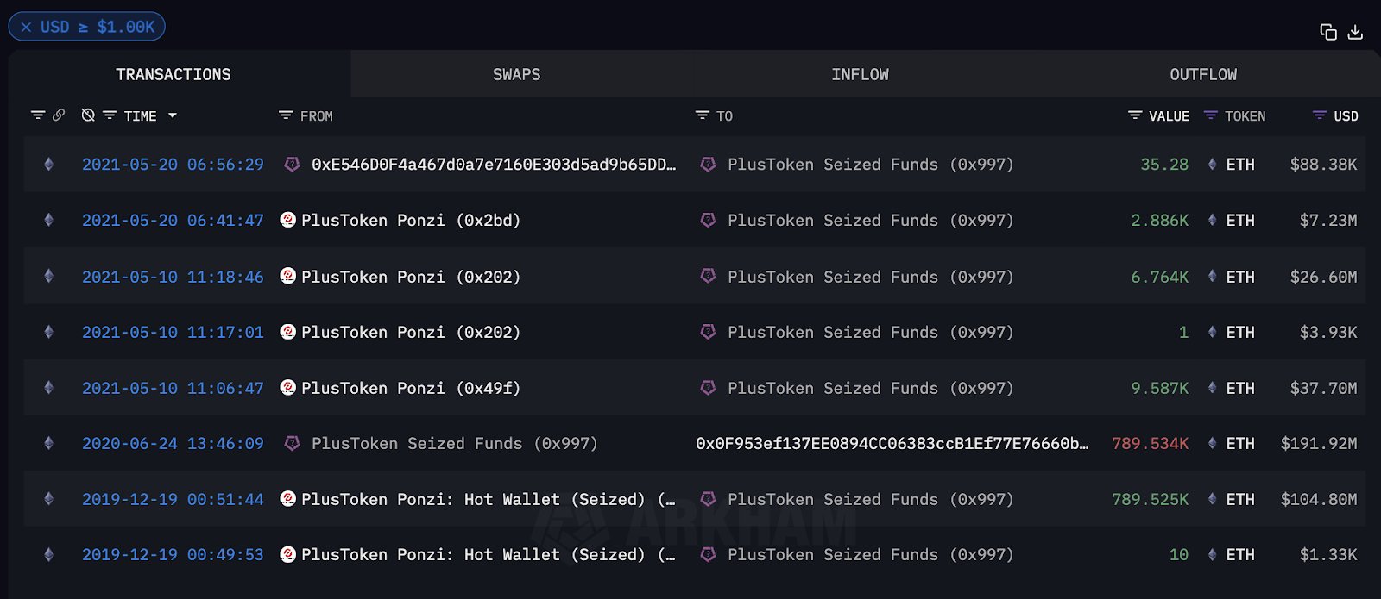
Task: Click Hot Wallet (Seized) sender in $1.33K row
Action: click(x=489, y=554)
